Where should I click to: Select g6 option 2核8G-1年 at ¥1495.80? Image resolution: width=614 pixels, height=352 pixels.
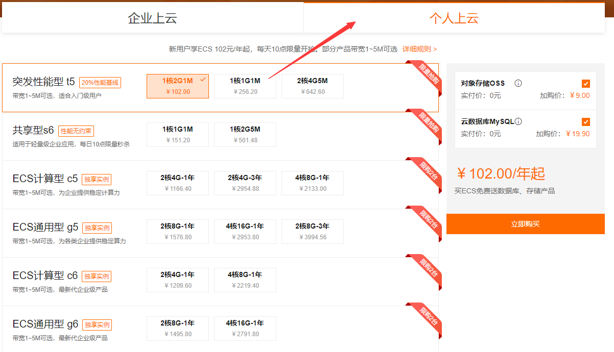[178, 329]
